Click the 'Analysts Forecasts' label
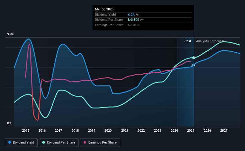The height and width of the screenshot is (151, 245). tap(210, 41)
